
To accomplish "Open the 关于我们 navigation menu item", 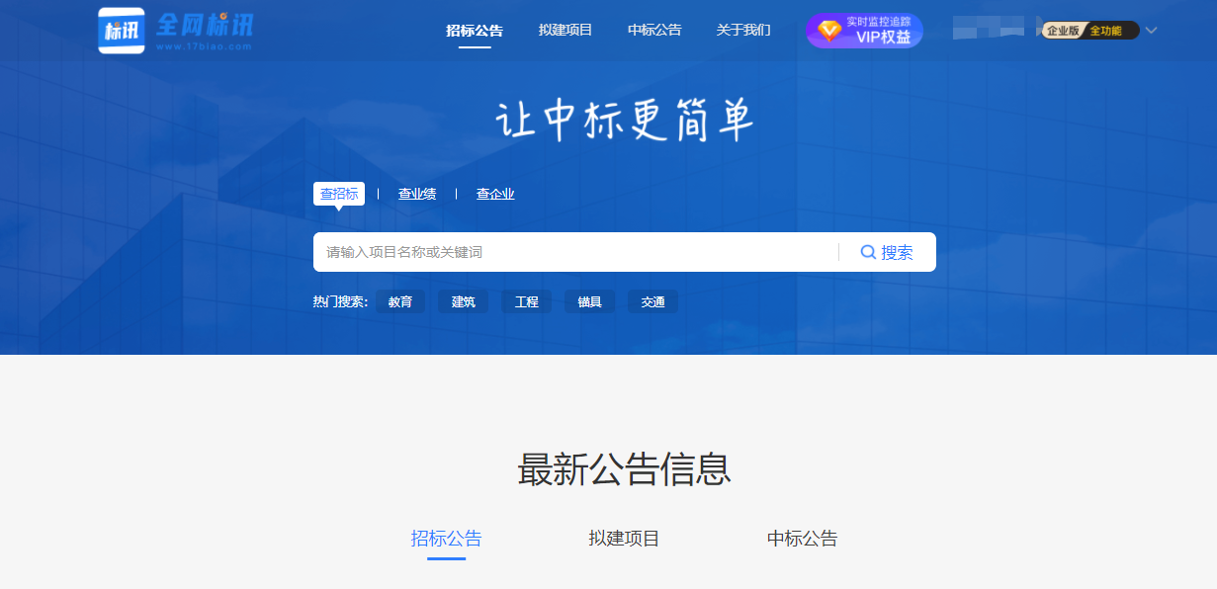I will click(742, 30).
